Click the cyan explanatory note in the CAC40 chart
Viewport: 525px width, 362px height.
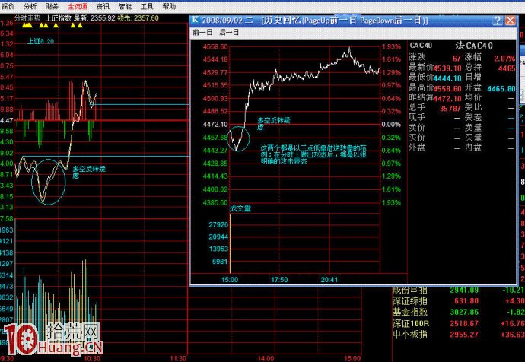(x=313, y=154)
